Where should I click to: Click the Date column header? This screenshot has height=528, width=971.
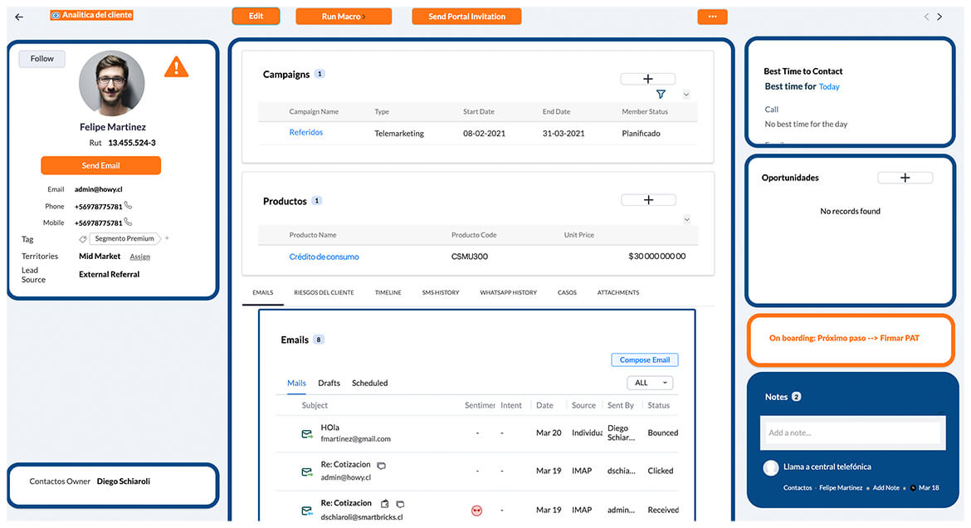click(545, 405)
